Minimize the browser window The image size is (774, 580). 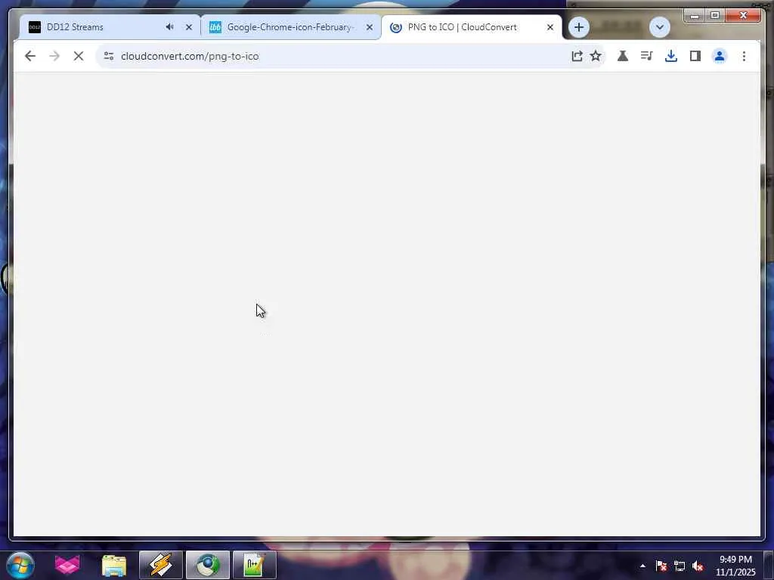(695, 15)
